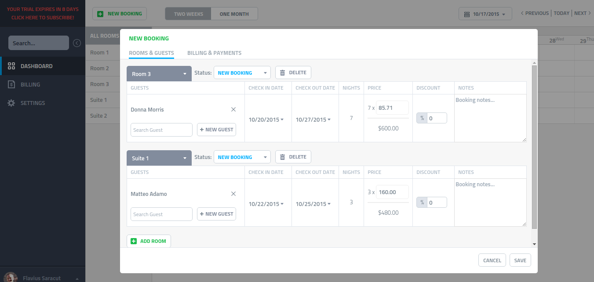This screenshot has width=594, height=282.
Task: Toggle percent discount type for Room 3
Action: pyautogui.click(x=422, y=118)
